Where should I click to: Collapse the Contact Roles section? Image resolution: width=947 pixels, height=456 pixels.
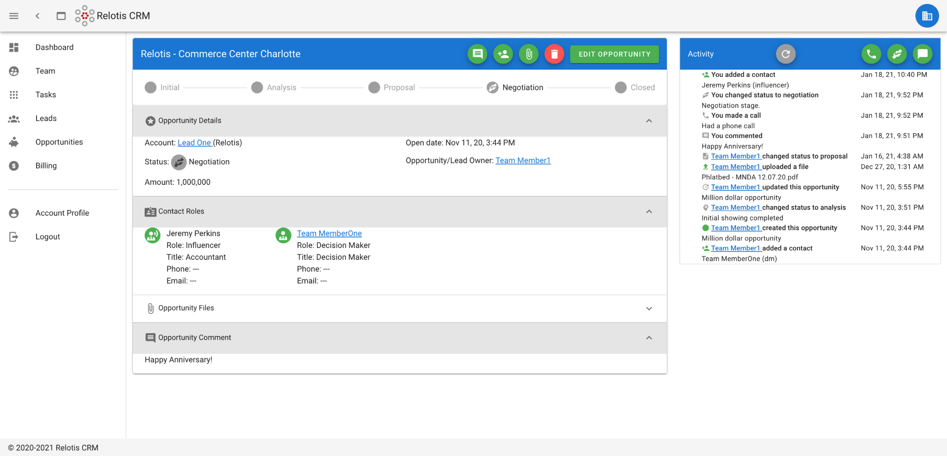[649, 211]
